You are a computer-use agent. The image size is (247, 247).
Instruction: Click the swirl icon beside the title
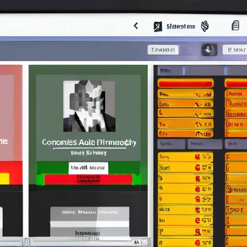205,26
